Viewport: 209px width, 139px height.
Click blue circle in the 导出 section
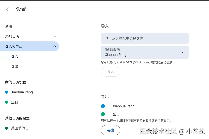click(x=103, y=106)
